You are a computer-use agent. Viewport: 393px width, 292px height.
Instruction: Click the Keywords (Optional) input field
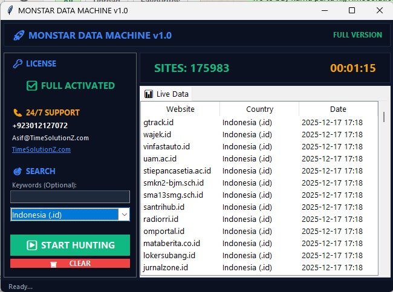[70, 196]
